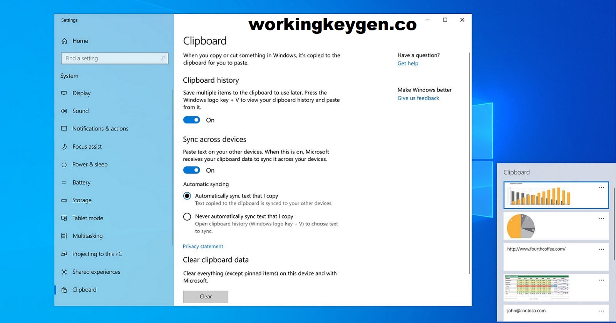Screen dimensions: 616x323
Task: Click the Clear clipboard data button
Action: tap(206, 296)
